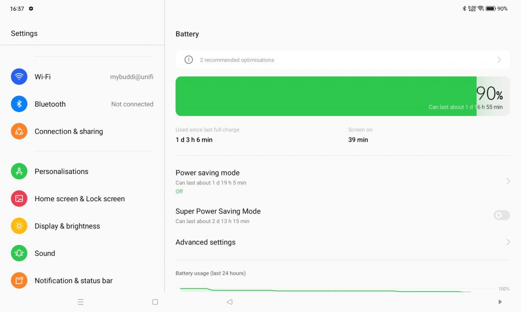
Task: Open 2 recommended optimisations
Action: pos(237,60)
